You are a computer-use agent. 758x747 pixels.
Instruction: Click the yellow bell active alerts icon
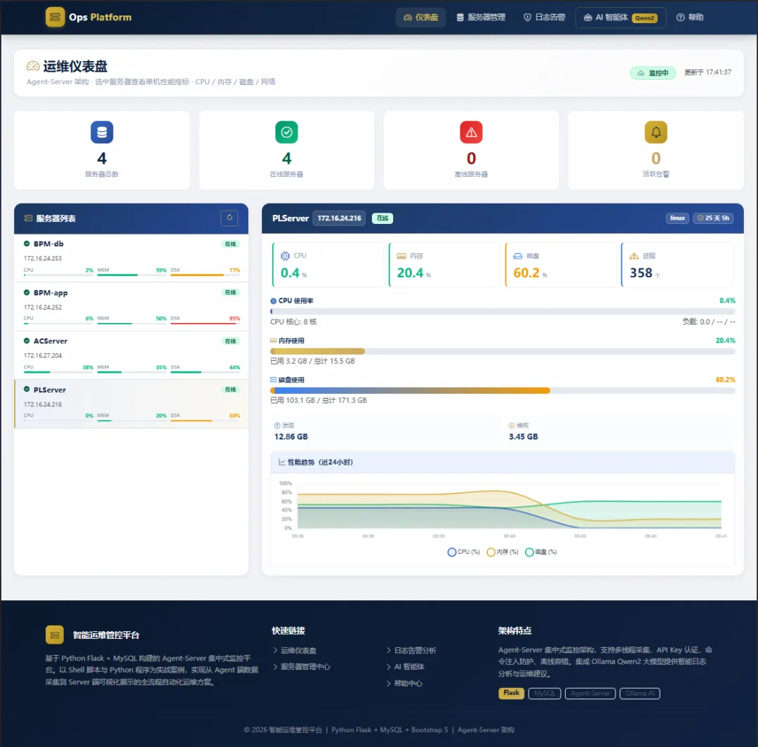pyautogui.click(x=656, y=132)
